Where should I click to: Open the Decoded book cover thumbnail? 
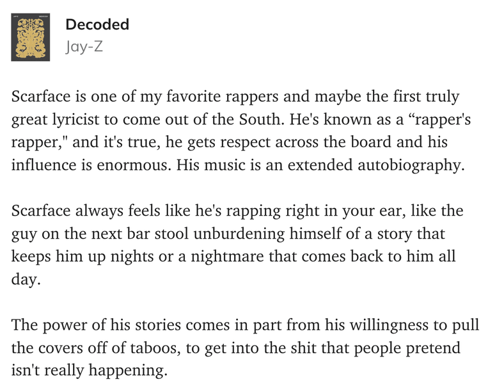click(31, 37)
